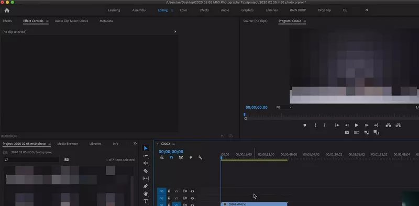Select the C0002.MP4 video clip

[x=254, y=204]
